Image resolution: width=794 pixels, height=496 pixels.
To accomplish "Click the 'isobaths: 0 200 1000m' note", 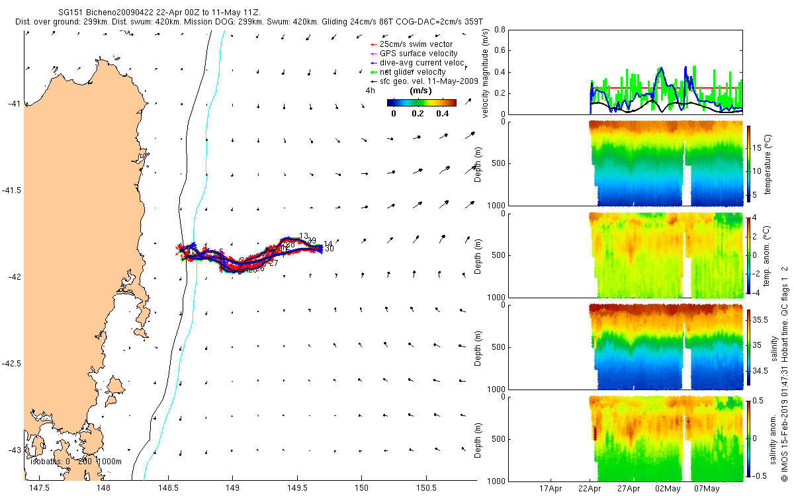I will [75, 462].
